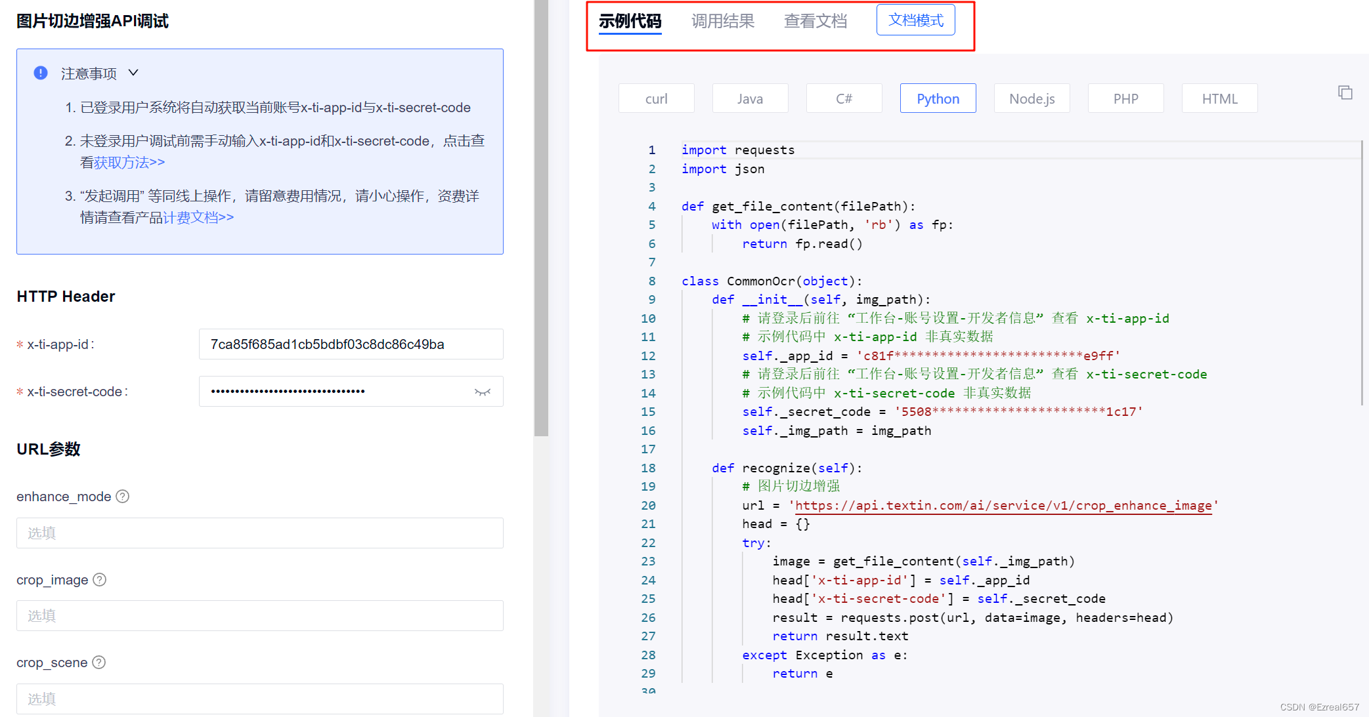Screen dimensions: 1369x717
Task: Collapse the 注意事项 section chevron
Action: tap(133, 73)
